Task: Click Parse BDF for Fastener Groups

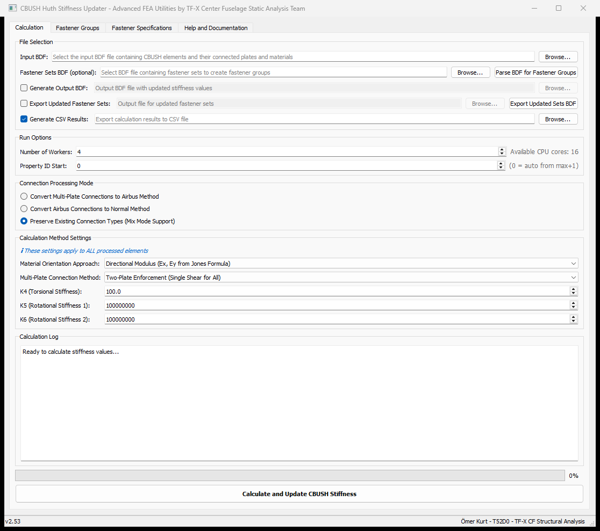Action: (x=536, y=72)
